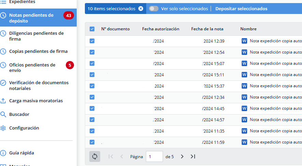Click Word icon of the 12:39 note
This screenshot has width=302, height=166.
pyautogui.click(x=244, y=41)
